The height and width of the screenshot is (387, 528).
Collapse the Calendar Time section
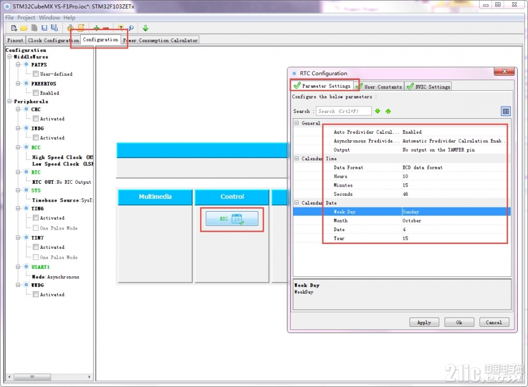point(297,159)
